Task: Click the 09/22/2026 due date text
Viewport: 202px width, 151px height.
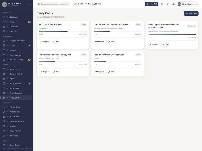Action: (138, 64)
